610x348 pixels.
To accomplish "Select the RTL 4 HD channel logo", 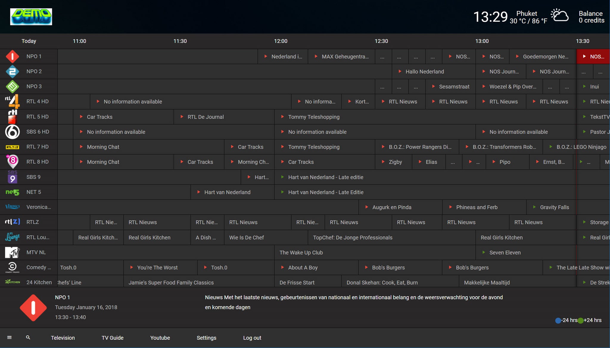I will click(x=12, y=101).
